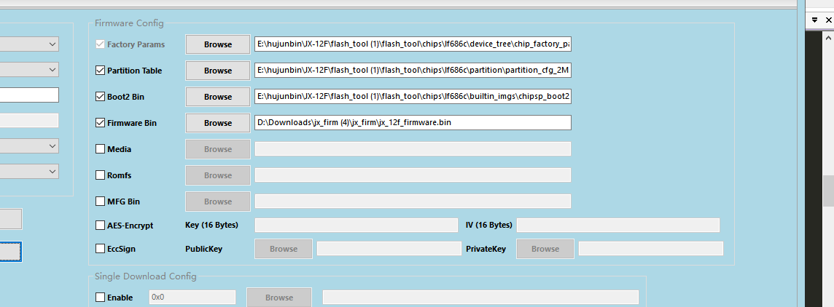Toggle the Firmware Bin checkbox

(101, 123)
